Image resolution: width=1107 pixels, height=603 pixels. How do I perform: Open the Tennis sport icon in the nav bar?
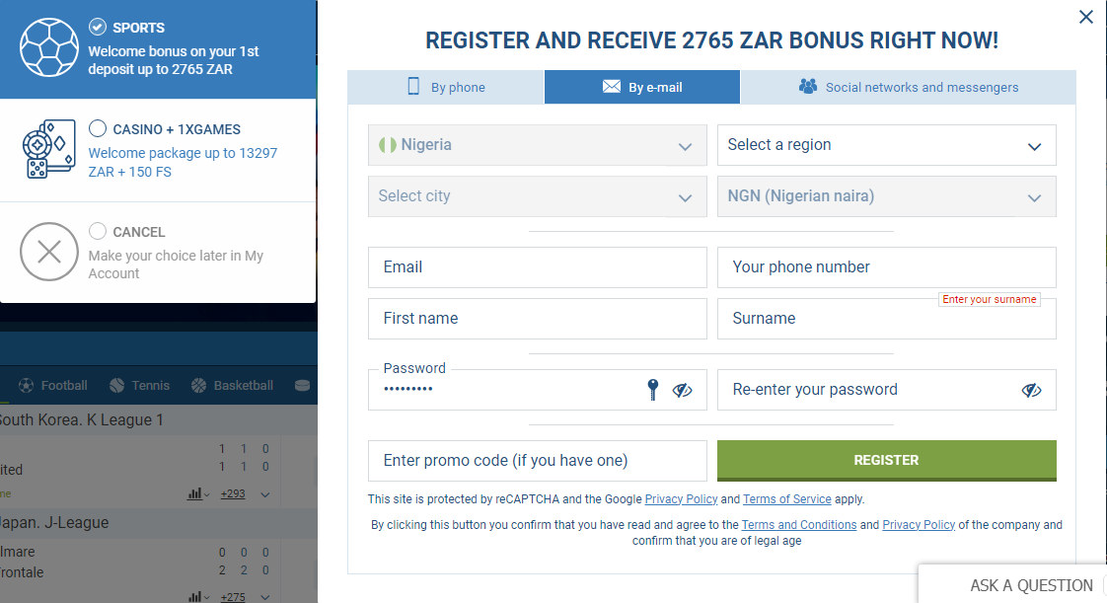(116, 386)
